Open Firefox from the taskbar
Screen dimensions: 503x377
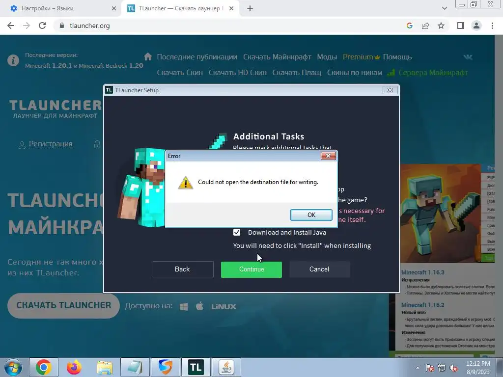[74, 367]
